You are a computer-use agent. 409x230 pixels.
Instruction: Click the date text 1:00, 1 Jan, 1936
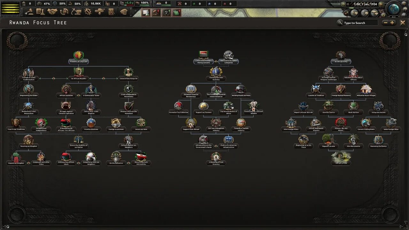(366, 4)
